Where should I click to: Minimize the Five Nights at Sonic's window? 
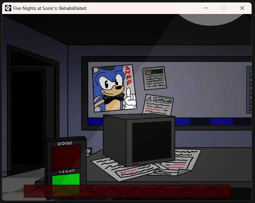pyautogui.click(x=206, y=8)
